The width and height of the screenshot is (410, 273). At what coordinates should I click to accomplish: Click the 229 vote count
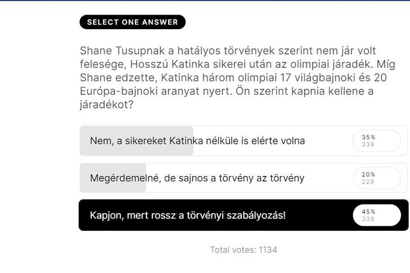pos(368,182)
